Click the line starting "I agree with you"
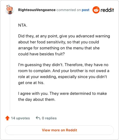Image resolution: width=119 pixels, height=140 pixels. pos(62,94)
